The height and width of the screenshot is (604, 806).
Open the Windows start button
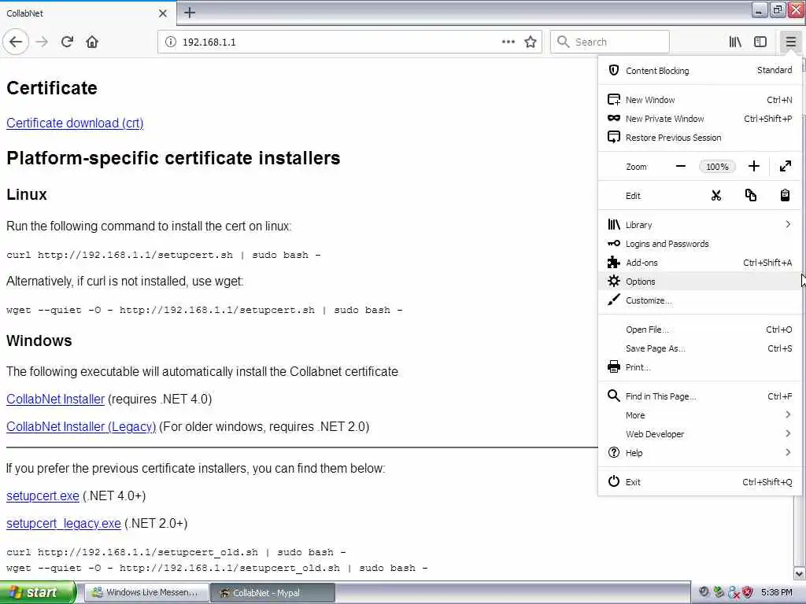(x=37, y=593)
